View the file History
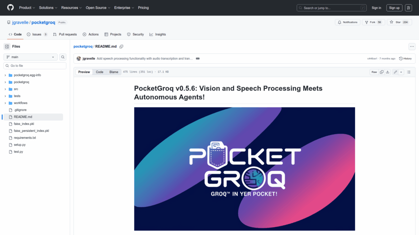Image resolution: width=419 pixels, height=235 pixels. point(405,59)
